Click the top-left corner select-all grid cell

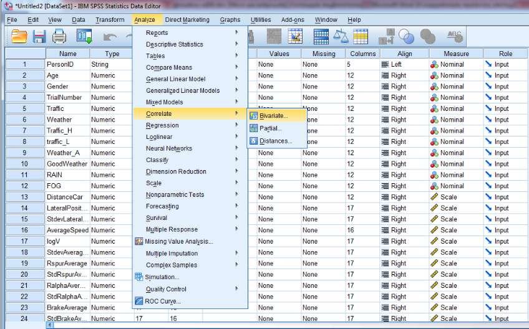pos(26,54)
